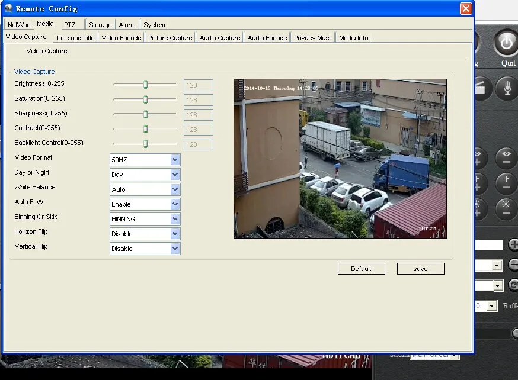
Task: Click the F minus focus icon
Action: pos(507,182)
